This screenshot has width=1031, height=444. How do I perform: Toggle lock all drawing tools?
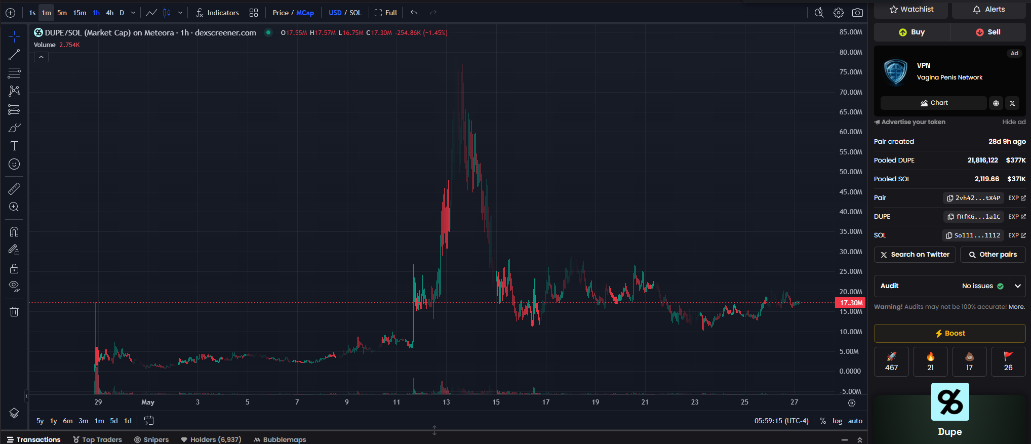[14, 268]
